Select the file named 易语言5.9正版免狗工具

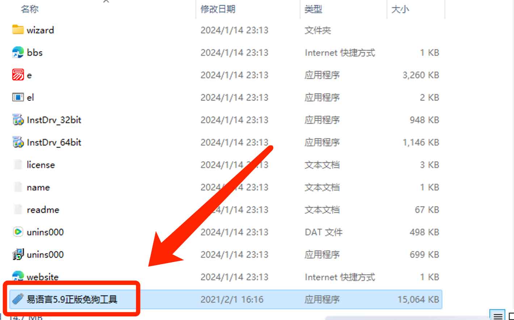tap(72, 299)
